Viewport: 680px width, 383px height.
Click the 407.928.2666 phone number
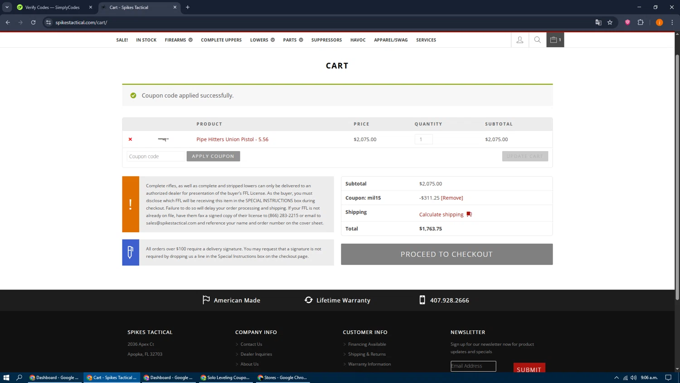tap(449, 300)
